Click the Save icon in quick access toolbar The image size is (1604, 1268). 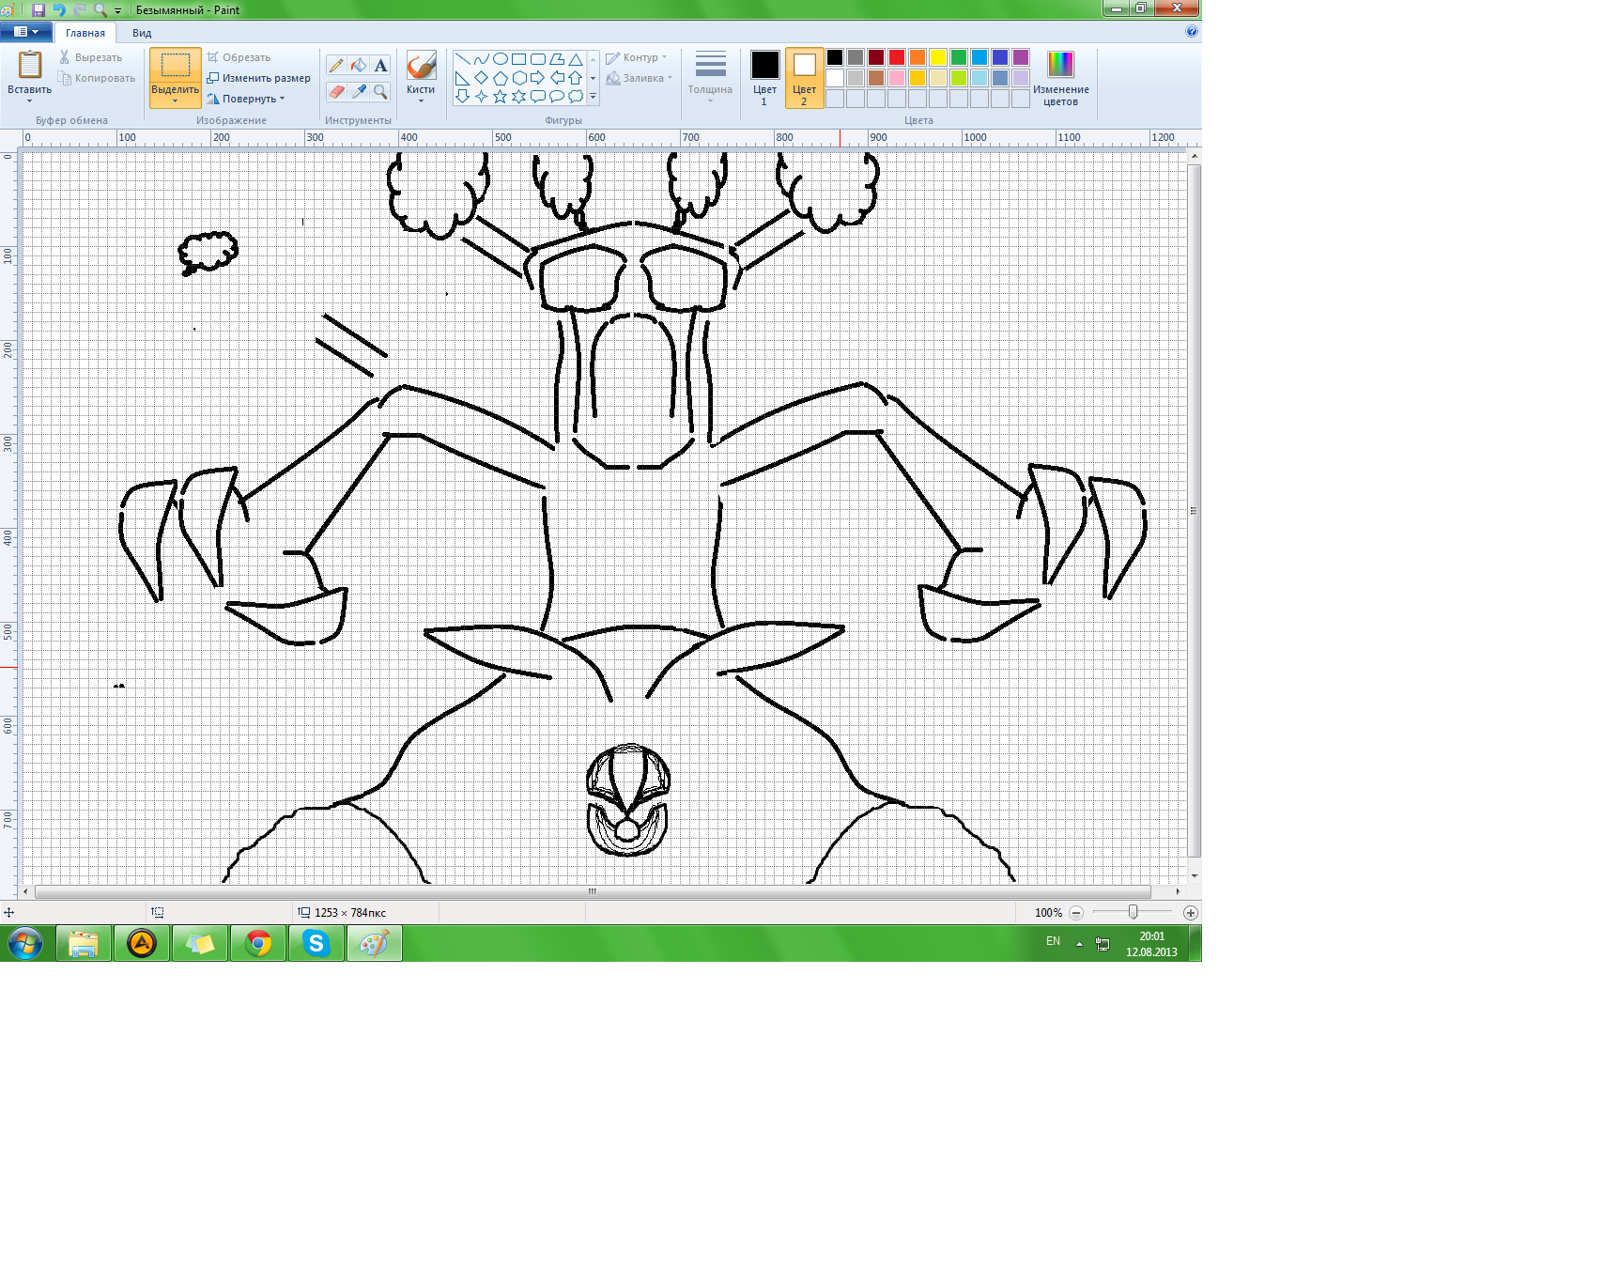tap(39, 9)
